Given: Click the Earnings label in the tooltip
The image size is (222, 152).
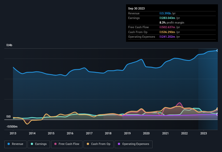Looking at the screenshot, I should click(x=134, y=18).
